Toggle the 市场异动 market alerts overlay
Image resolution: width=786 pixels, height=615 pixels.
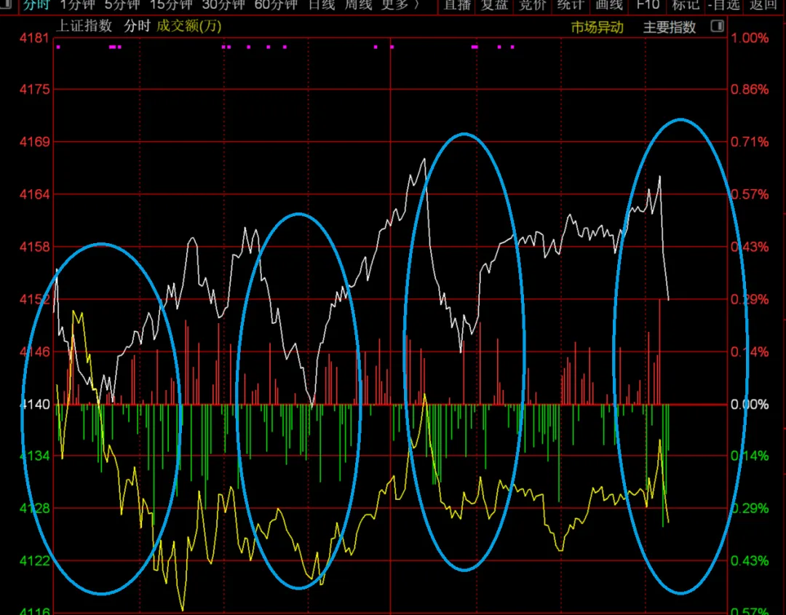tap(597, 28)
